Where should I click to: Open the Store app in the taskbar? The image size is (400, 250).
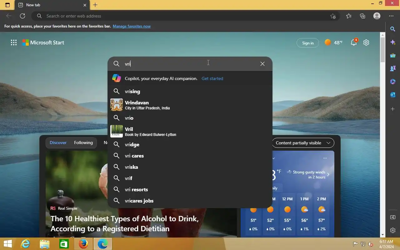click(x=64, y=244)
